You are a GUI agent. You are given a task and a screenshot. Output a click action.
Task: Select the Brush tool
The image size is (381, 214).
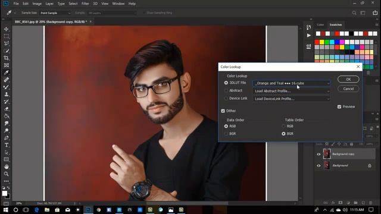[7, 87]
